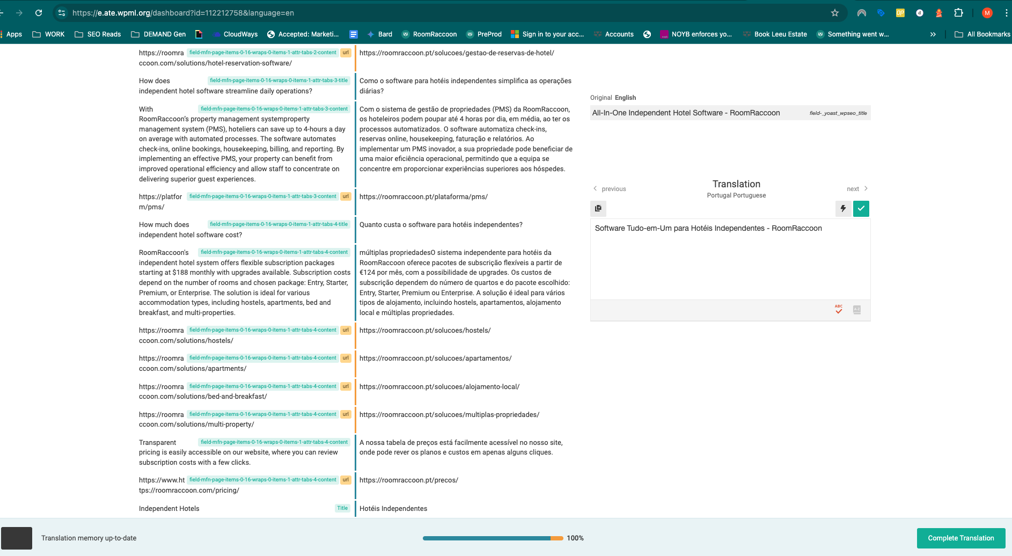The width and height of the screenshot is (1012, 556).
Task: Click the lightning bolt automatic translation icon
Action: click(843, 208)
